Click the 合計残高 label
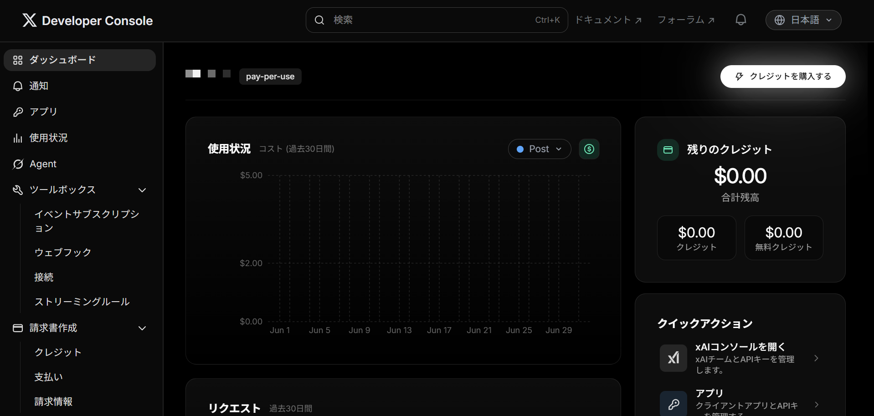The image size is (874, 416). 740,198
